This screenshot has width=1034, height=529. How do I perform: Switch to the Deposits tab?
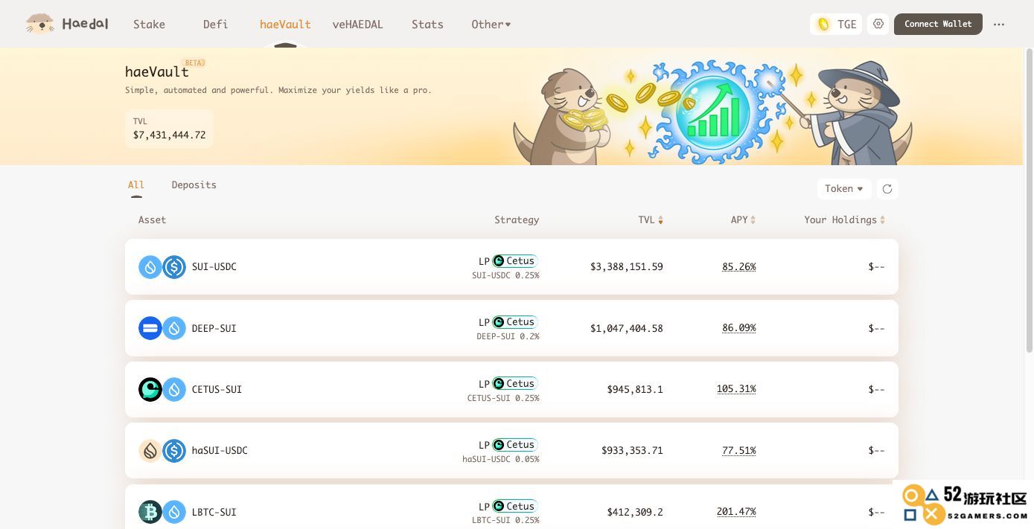(194, 185)
